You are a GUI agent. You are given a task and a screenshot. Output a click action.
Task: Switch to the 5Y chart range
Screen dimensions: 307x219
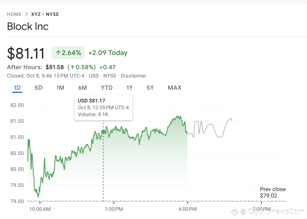click(x=150, y=88)
